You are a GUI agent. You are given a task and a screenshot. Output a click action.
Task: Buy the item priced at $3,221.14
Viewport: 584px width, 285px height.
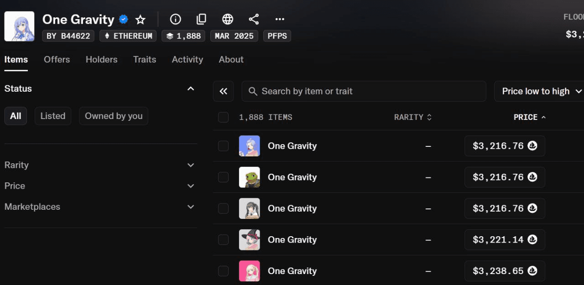[x=505, y=239]
